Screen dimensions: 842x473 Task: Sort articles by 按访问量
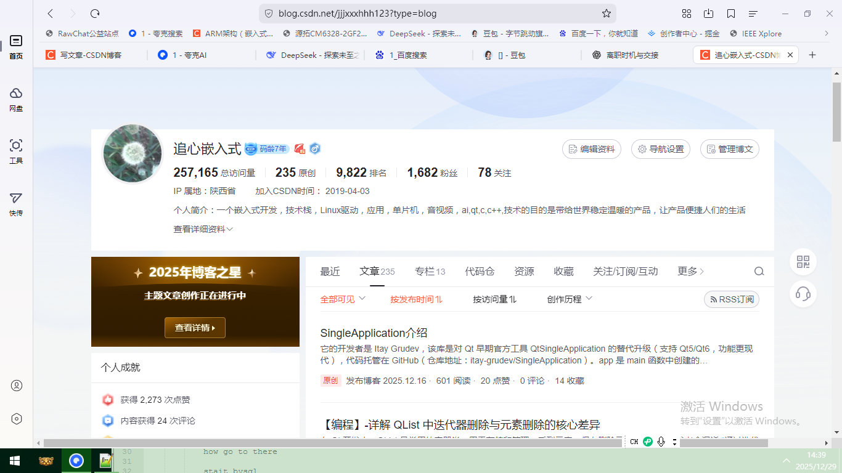[495, 299]
